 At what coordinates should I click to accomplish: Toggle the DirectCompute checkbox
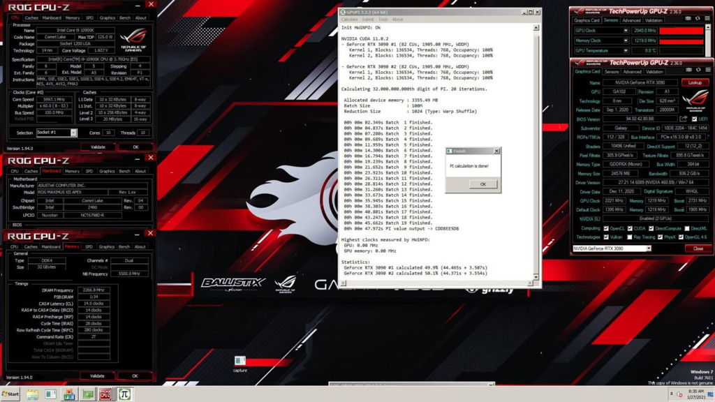651,229
